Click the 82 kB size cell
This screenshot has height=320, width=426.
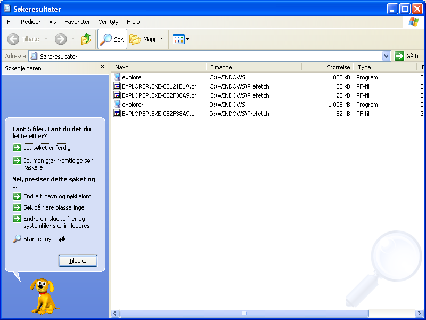click(x=343, y=114)
